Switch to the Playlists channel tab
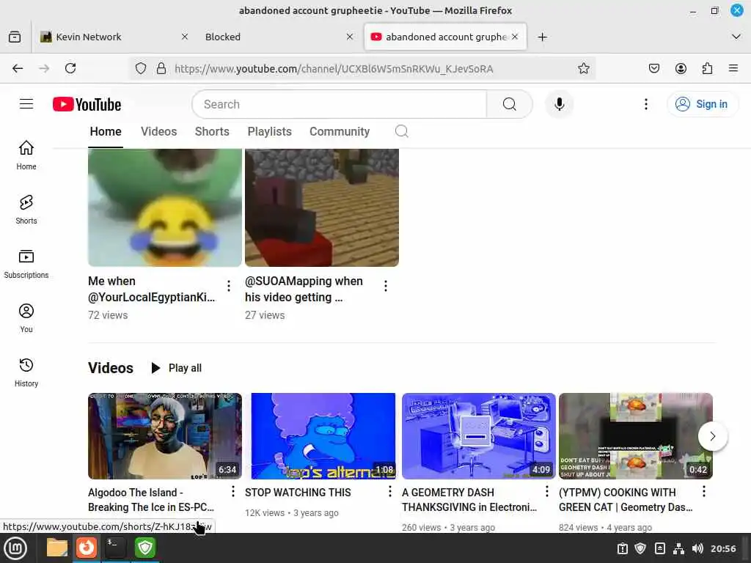Viewport: 751px width, 563px height. tap(269, 132)
